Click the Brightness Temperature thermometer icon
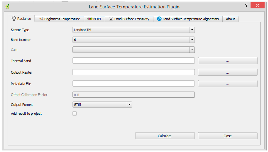Screen dimensions: 268x152 [41, 19]
